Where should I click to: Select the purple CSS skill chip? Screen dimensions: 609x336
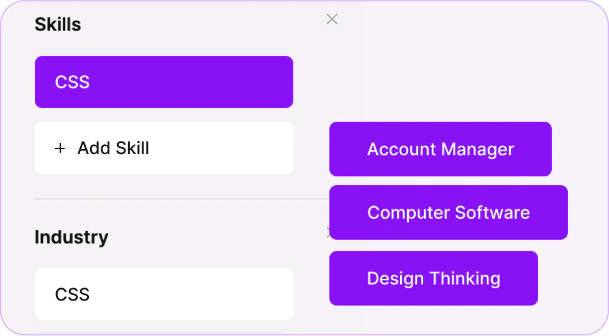pyautogui.click(x=163, y=82)
